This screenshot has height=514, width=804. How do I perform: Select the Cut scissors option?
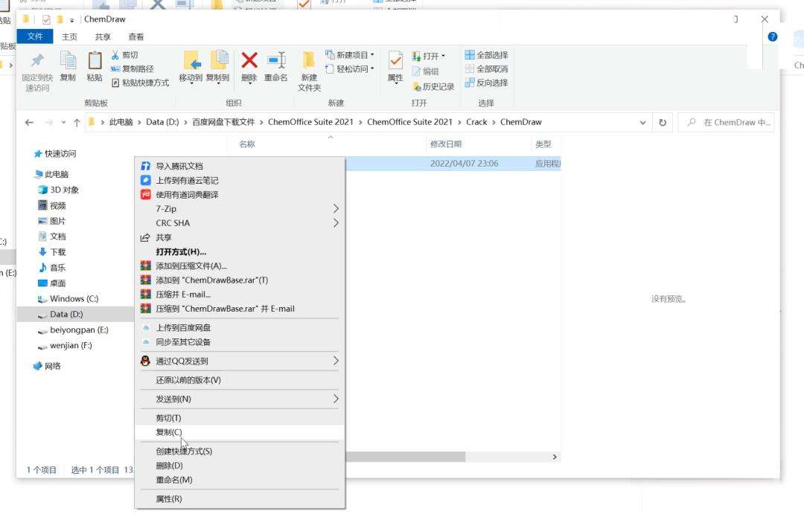[124, 55]
